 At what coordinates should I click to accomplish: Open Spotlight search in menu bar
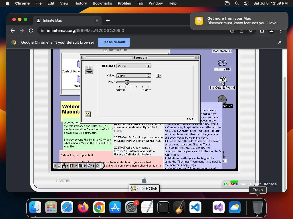pyautogui.click(x=237, y=3)
